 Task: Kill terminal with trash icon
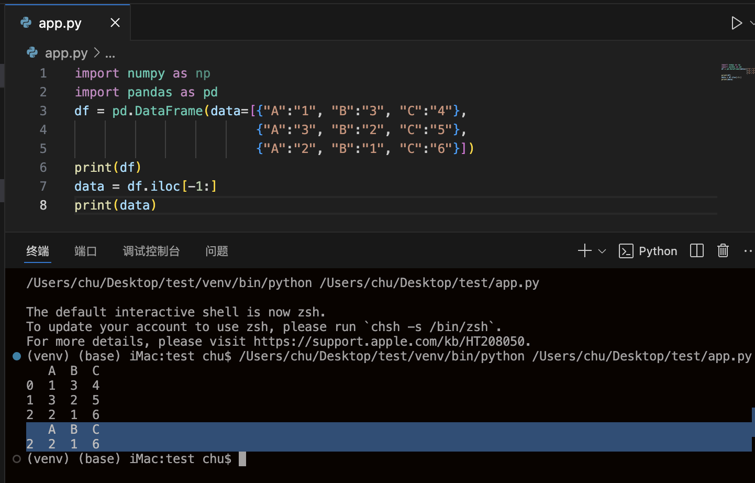click(723, 251)
